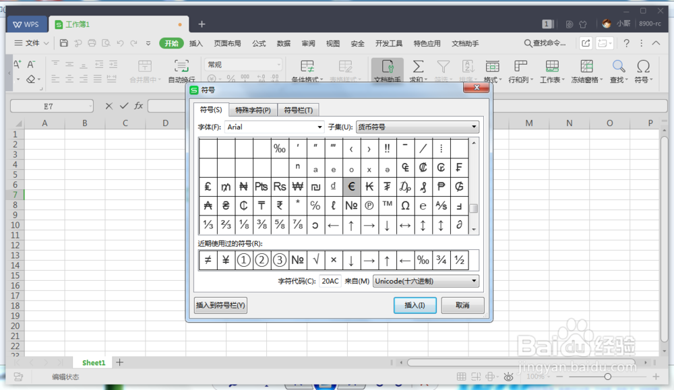Open the 文件 file menu

click(32, 43)
